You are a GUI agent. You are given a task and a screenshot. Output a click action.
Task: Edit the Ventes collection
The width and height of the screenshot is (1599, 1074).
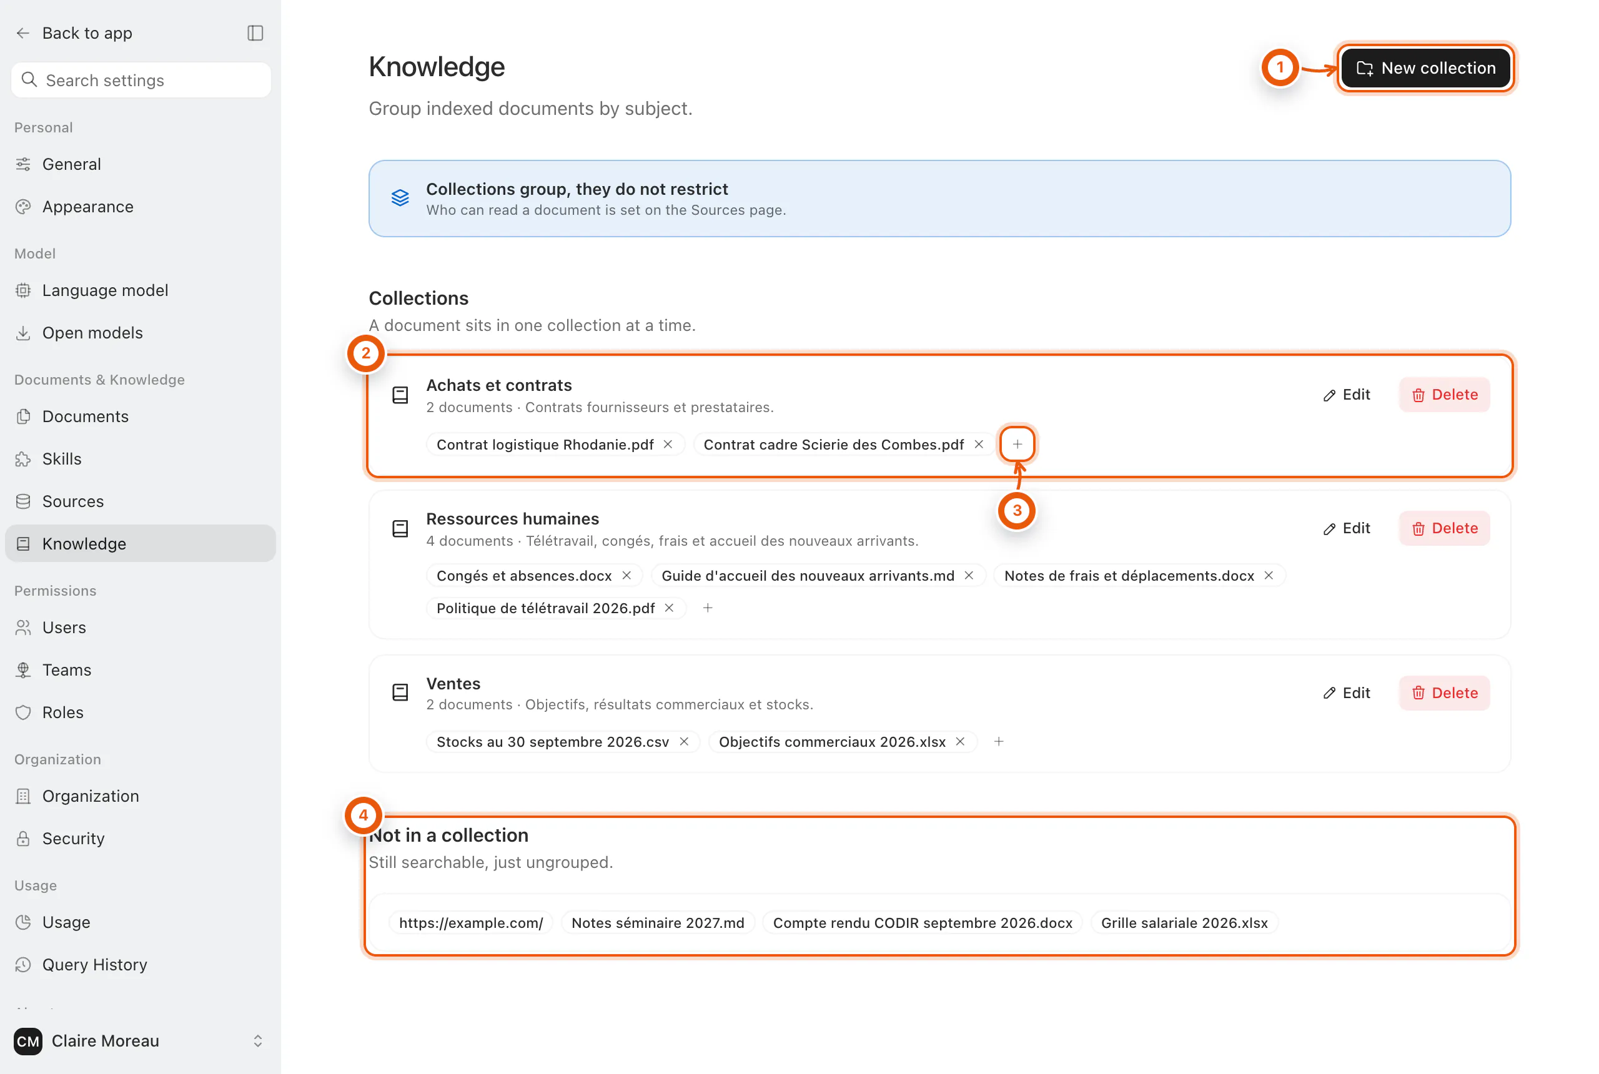pyautogui.click(x=1346, y=692)
